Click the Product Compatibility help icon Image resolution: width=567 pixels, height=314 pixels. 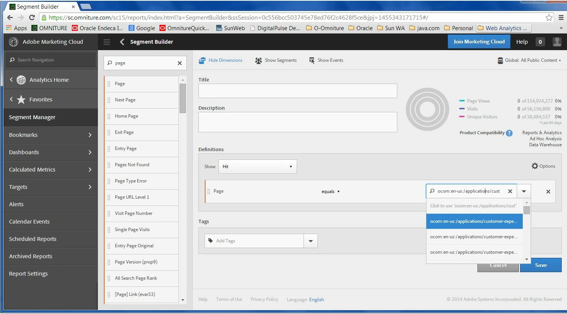tap(509, 133)
